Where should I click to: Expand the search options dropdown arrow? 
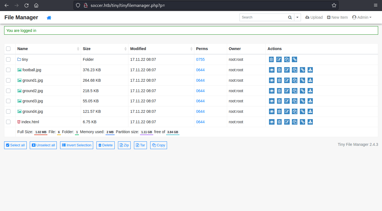click(297, 17)
